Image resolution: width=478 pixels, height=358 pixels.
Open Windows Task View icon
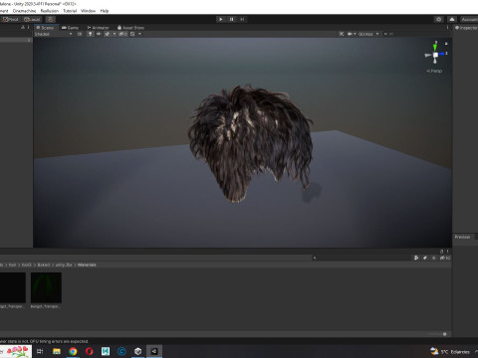click(x=40, y=351)
